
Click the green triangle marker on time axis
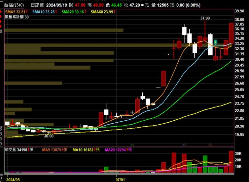[x=132, y=145]
